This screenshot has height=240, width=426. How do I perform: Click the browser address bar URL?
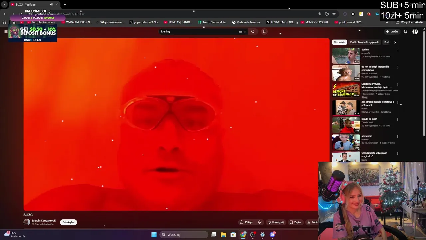pos(59,14)
